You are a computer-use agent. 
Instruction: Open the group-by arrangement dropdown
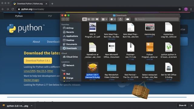click(104, 19)
